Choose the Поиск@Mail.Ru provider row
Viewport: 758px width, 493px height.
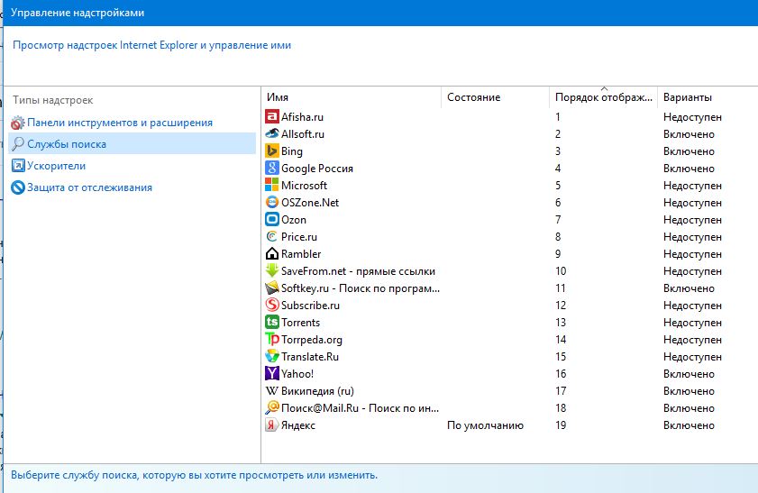[x=360, y=408]
